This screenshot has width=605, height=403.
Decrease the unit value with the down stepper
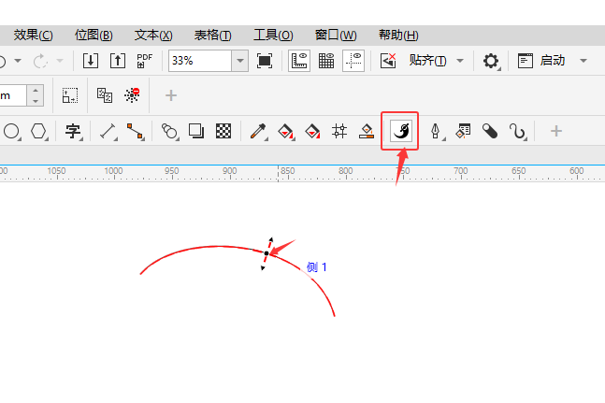[x=36, y=101]
